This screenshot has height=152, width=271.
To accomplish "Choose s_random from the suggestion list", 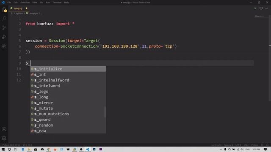I will (x=68, y=125).
